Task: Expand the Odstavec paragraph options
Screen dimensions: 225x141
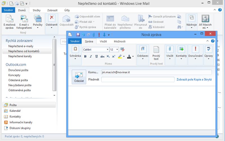Action: pos(143,59)
